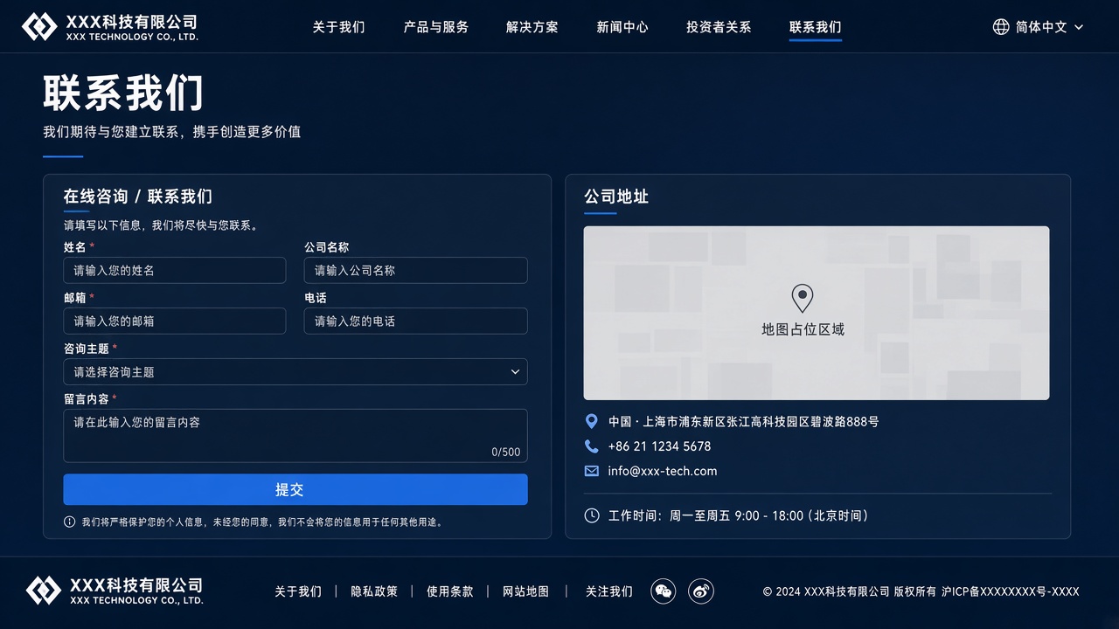The image size is (1119, 629).
Task: Click the map location pin icon
Action: coord(803,299)
